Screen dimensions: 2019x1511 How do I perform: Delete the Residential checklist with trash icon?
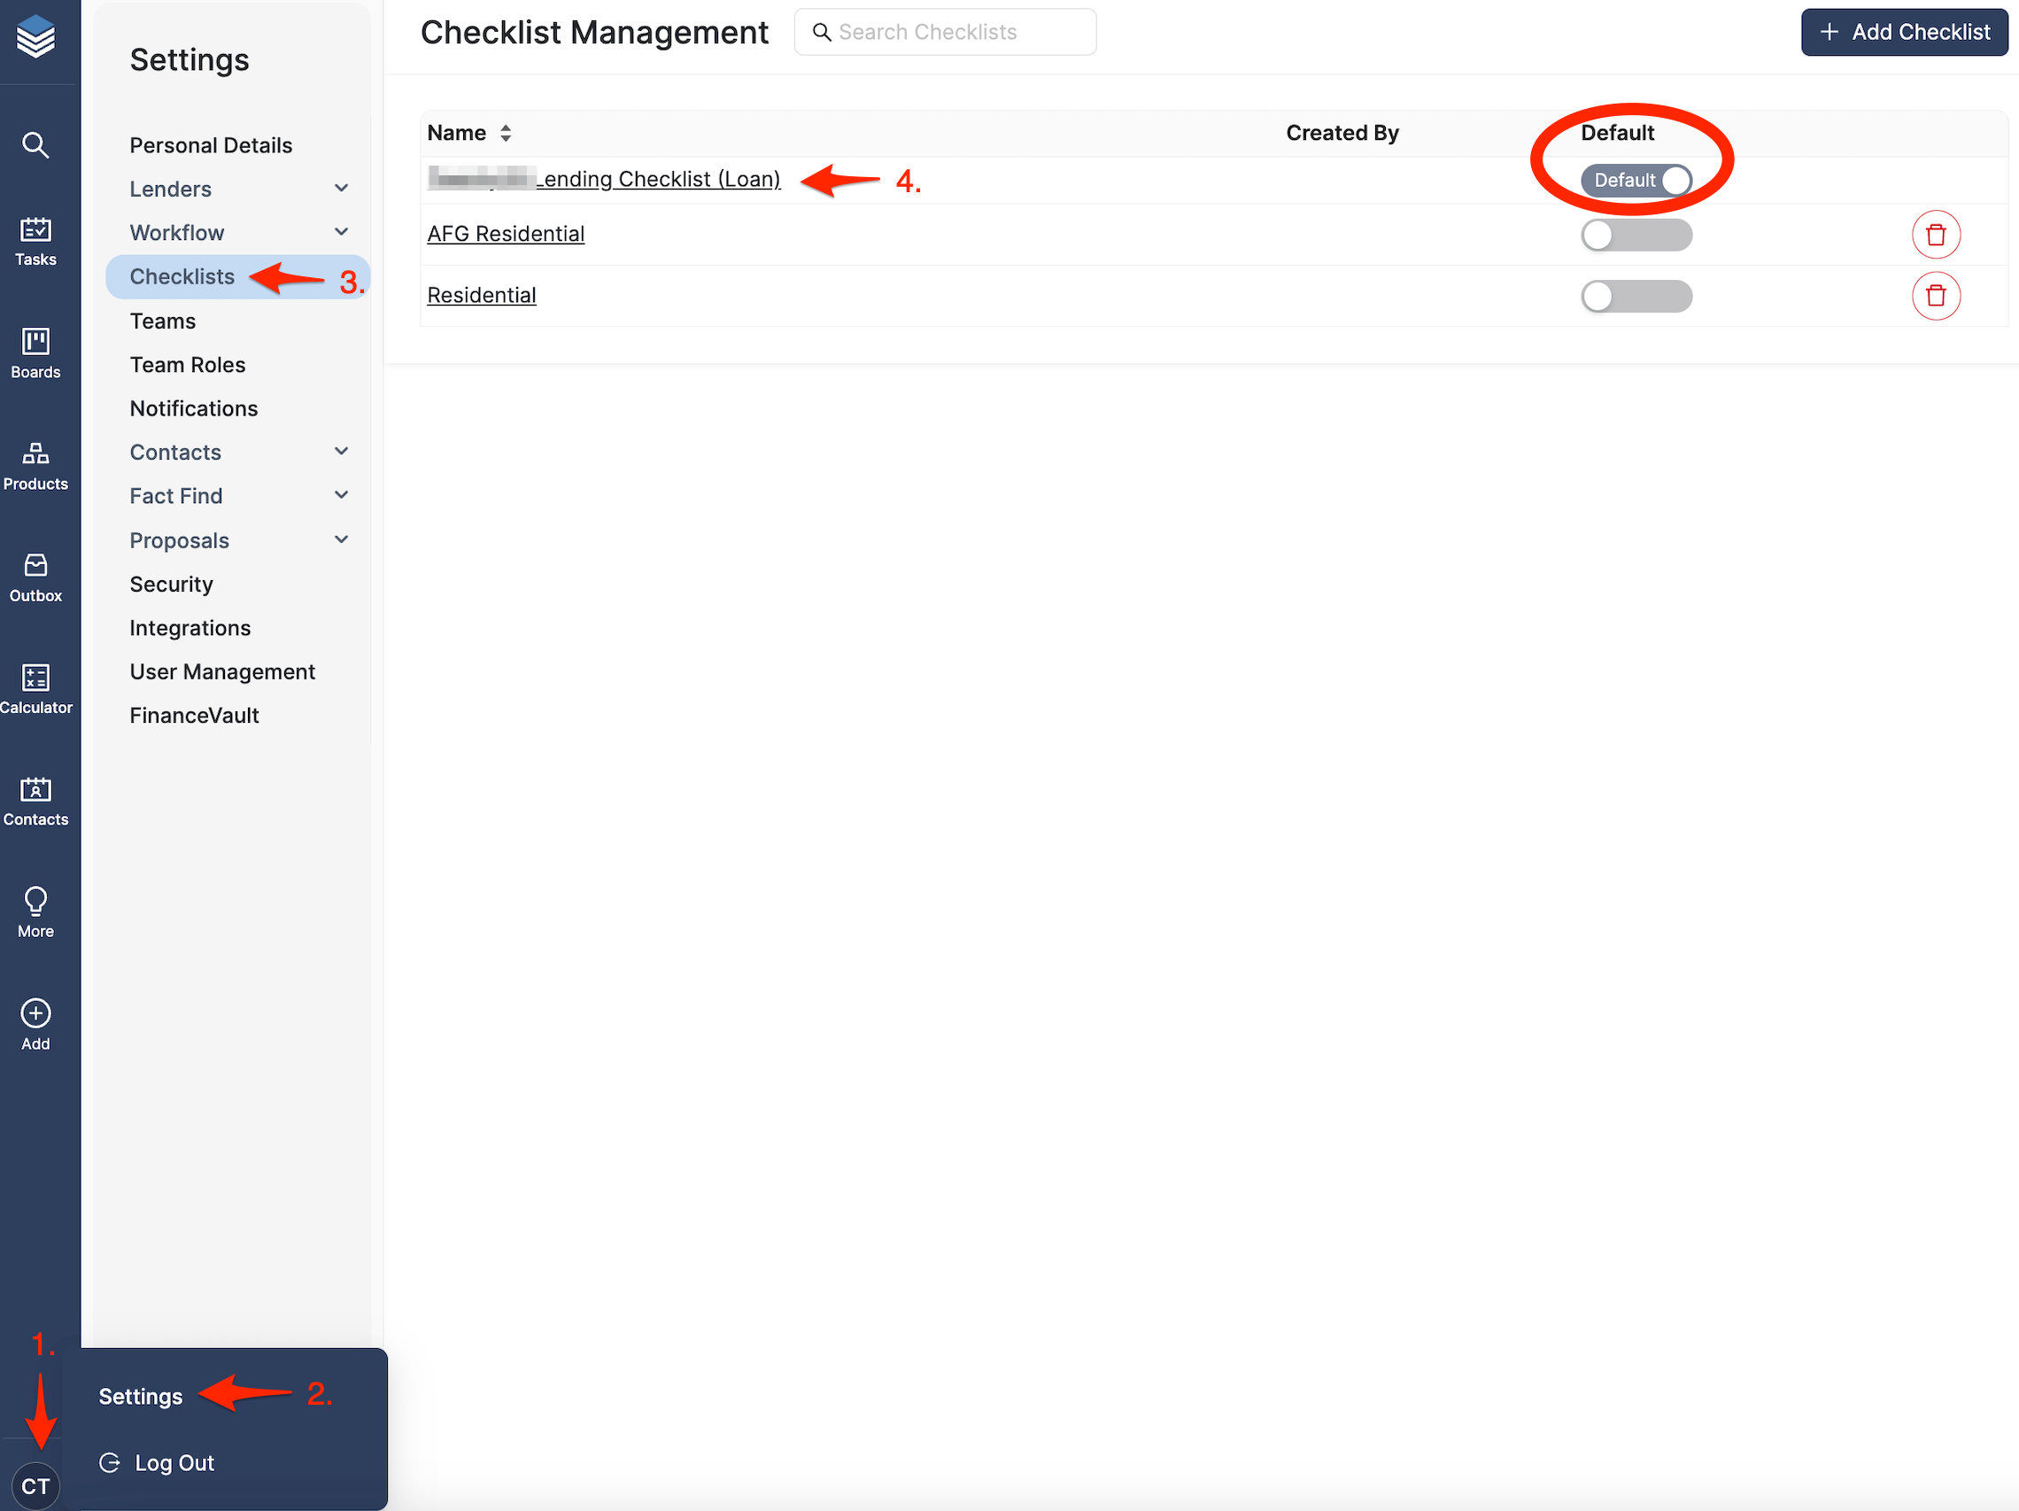point(1935,296)
